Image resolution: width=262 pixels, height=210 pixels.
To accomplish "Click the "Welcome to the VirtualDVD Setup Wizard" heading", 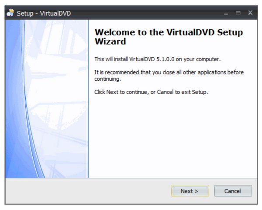I will point(169,37).
